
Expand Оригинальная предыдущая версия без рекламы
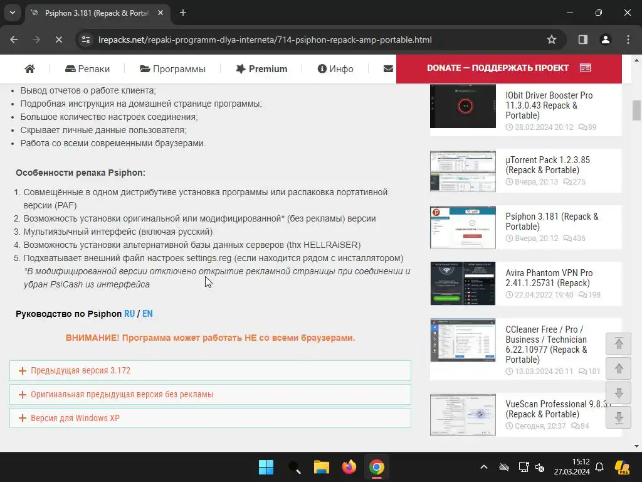tap(210, 394)
